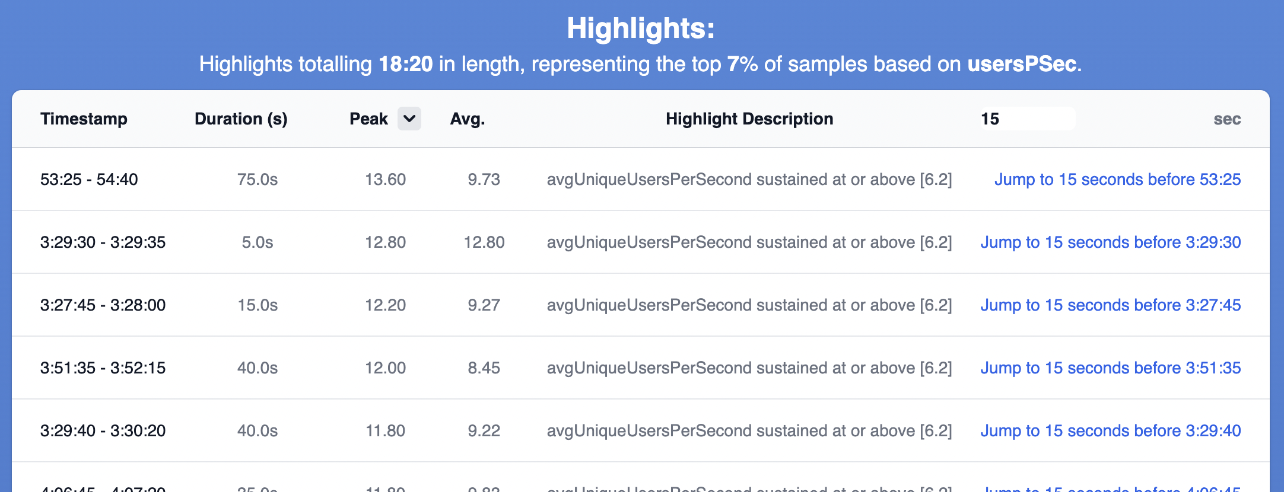Select the Avg. column header
1284x492 pixels.
click(x=468, y=119)
